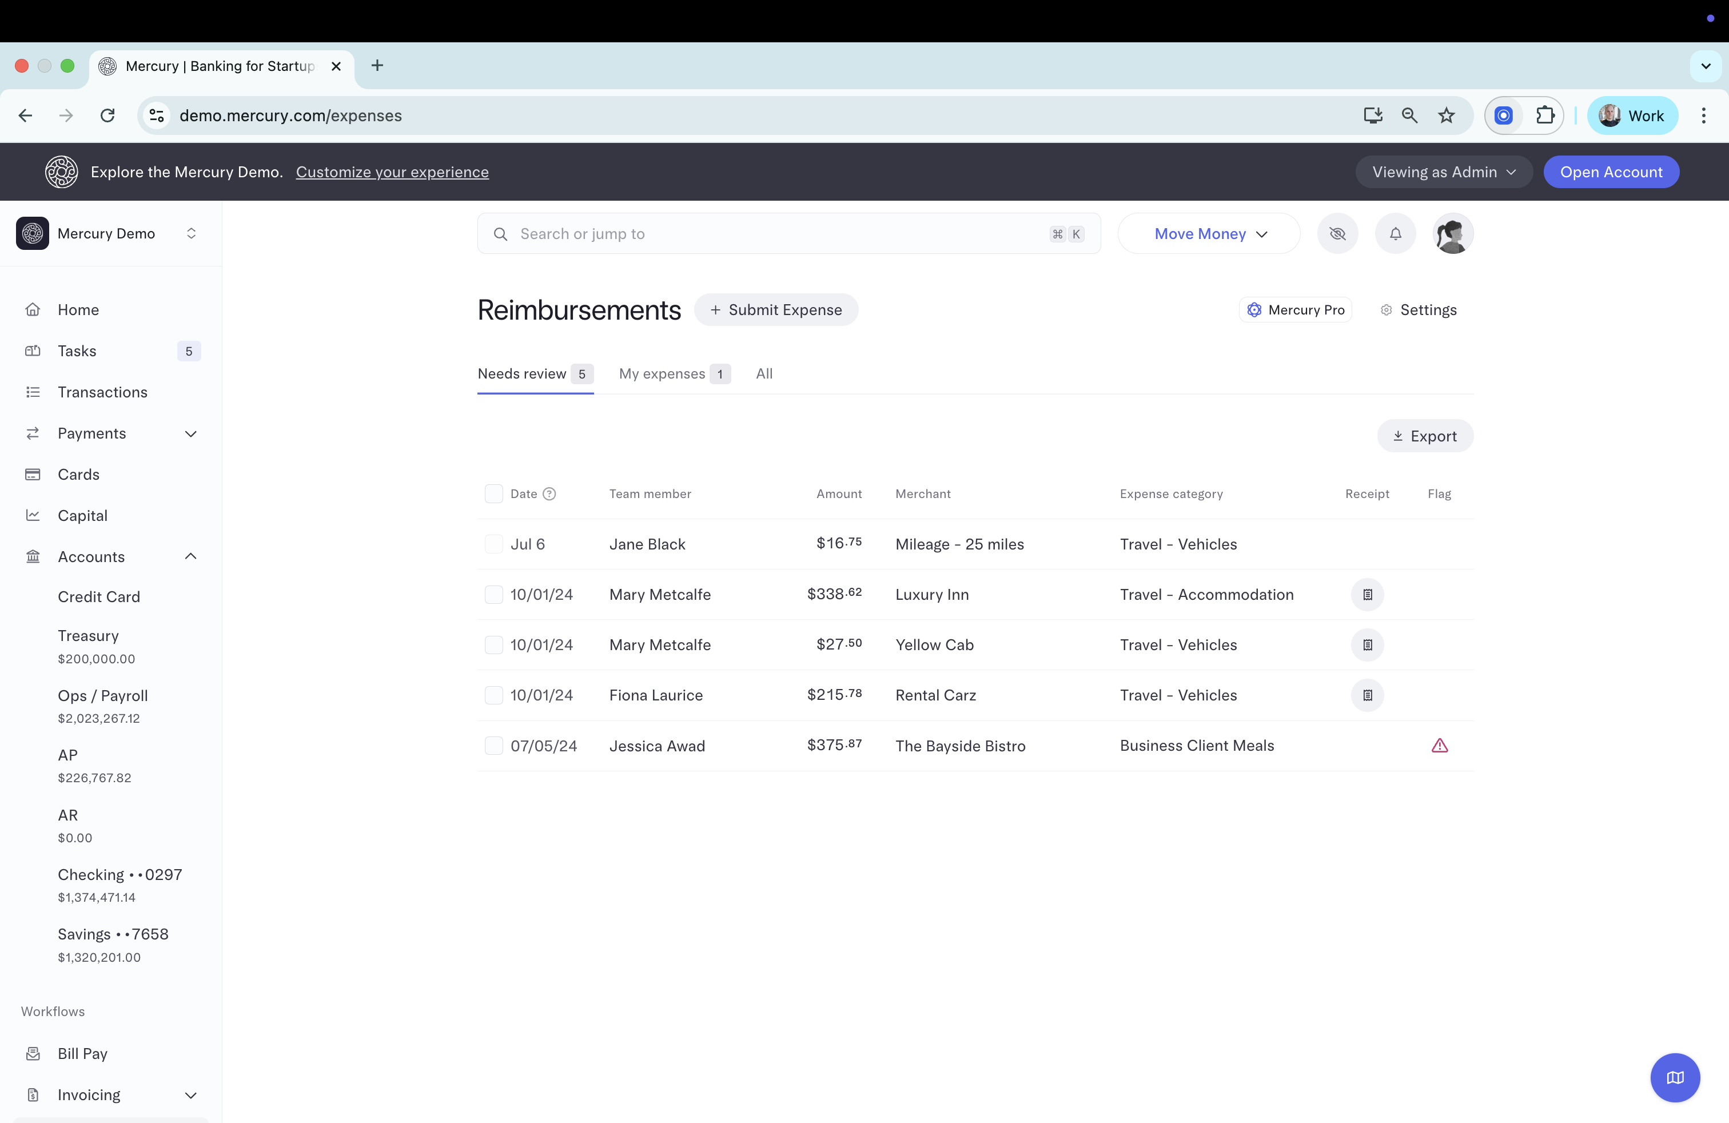Open Rental Carz receipt icon
The image size is (1729, 1123).
(1367, 695)
